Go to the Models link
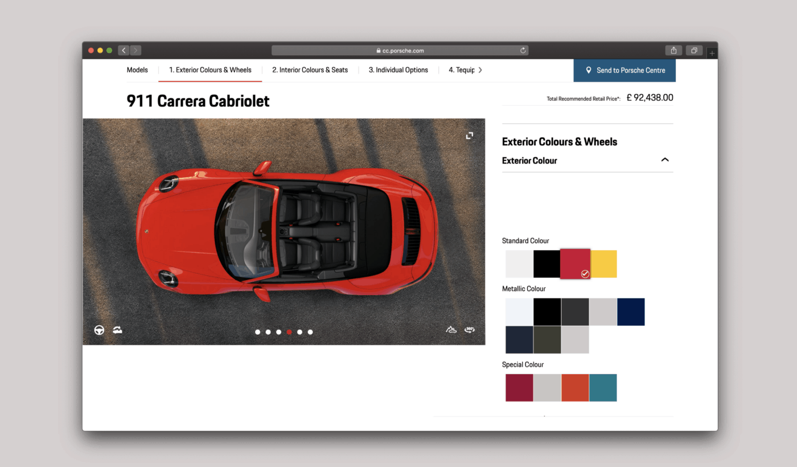 coord(137,70)
